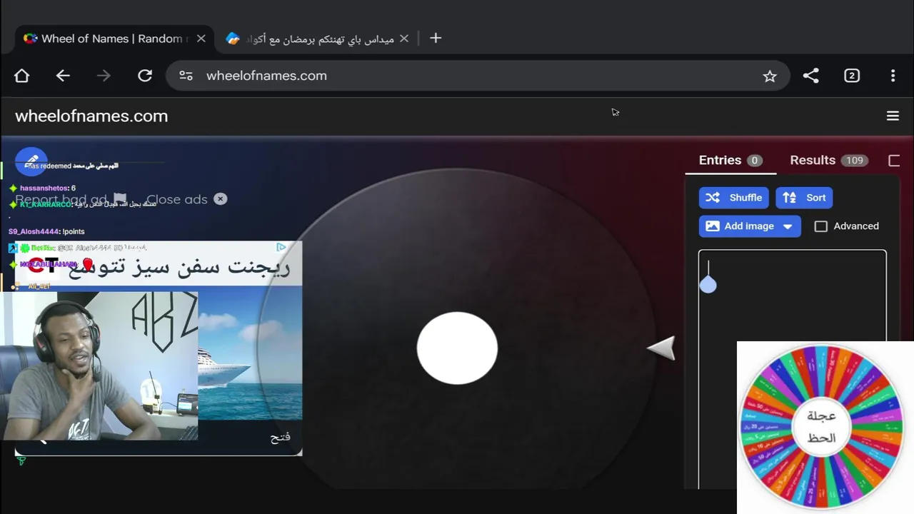Click the Close ads X icon

221,199
